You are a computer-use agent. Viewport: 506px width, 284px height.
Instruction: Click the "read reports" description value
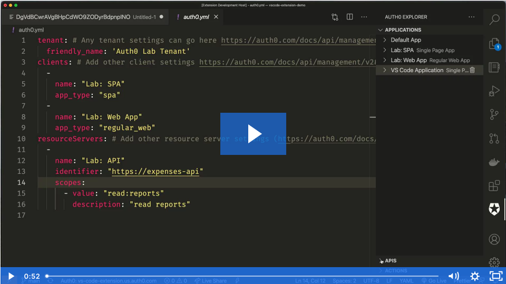click(160, 204)
